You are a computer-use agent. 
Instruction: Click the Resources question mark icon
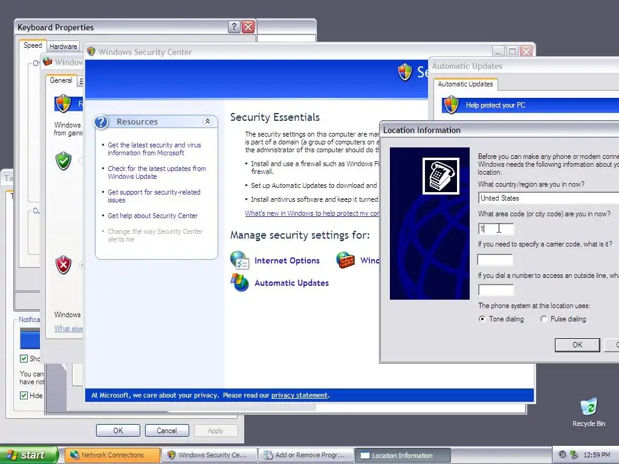pyautogui.click(x=102, y=122)
